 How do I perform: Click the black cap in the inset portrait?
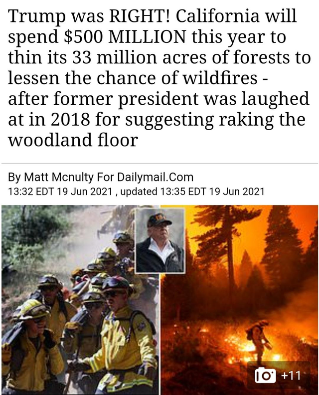(159, 220)
